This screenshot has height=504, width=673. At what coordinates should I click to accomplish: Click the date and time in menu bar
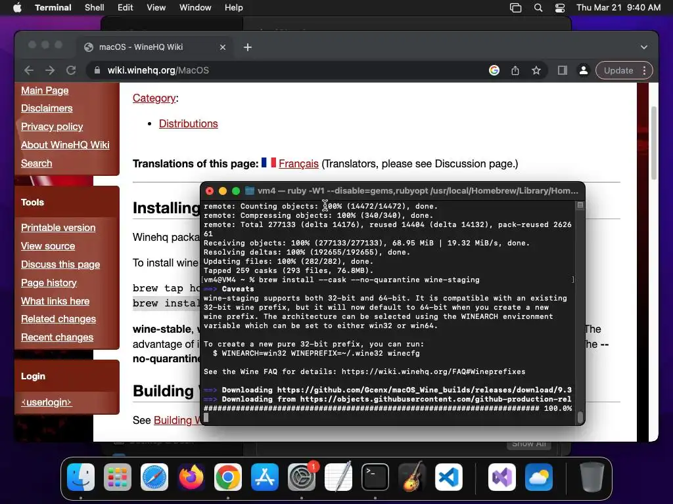tap(618, 8)
